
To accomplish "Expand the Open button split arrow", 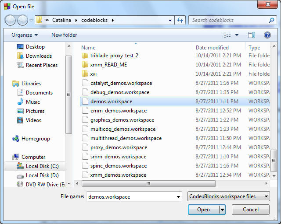I will [223, 210].
